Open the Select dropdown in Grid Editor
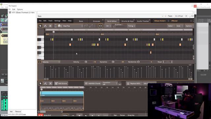Screen dimensions: 211x119 point(171,26)
